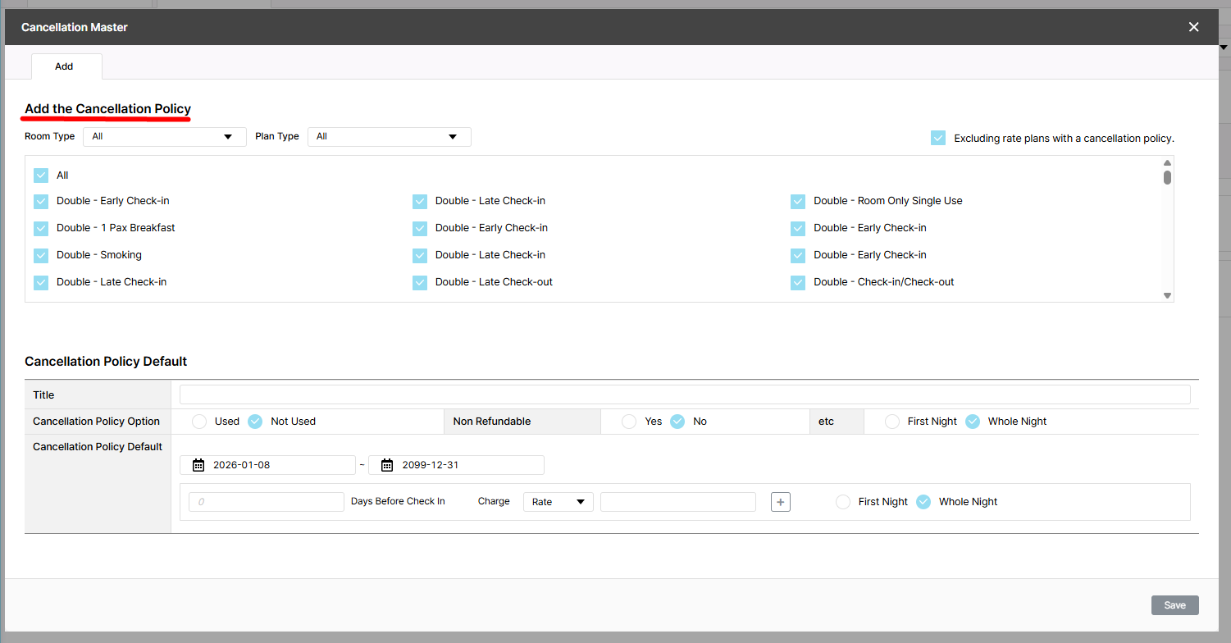Select Yes for Non Refundable
Screen dimensions: 1231x643
click(629, 422)
